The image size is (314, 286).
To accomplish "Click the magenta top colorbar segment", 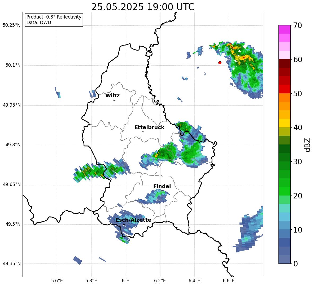I will pos(284,30).
